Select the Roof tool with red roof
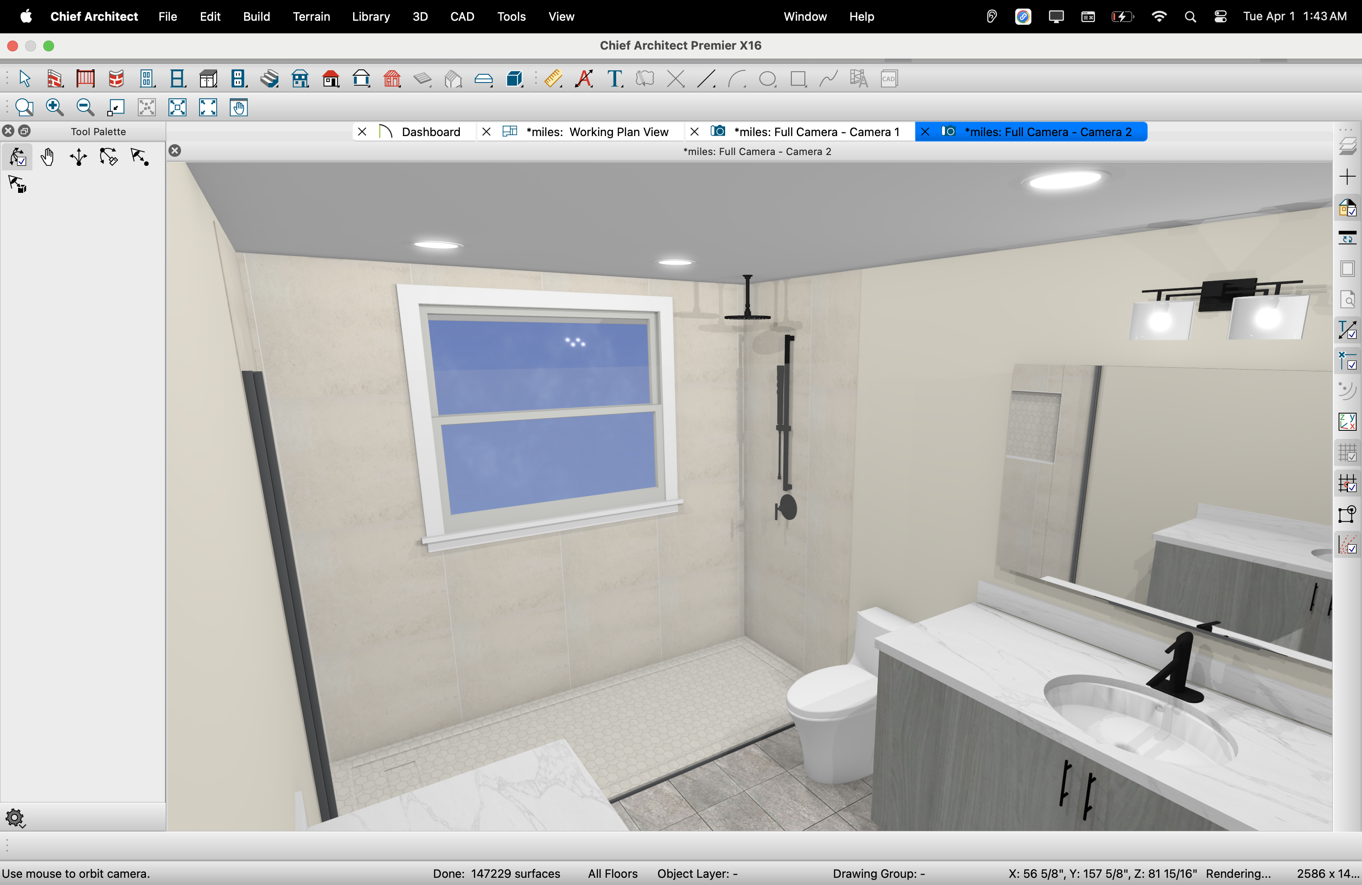 click(331, 78)
